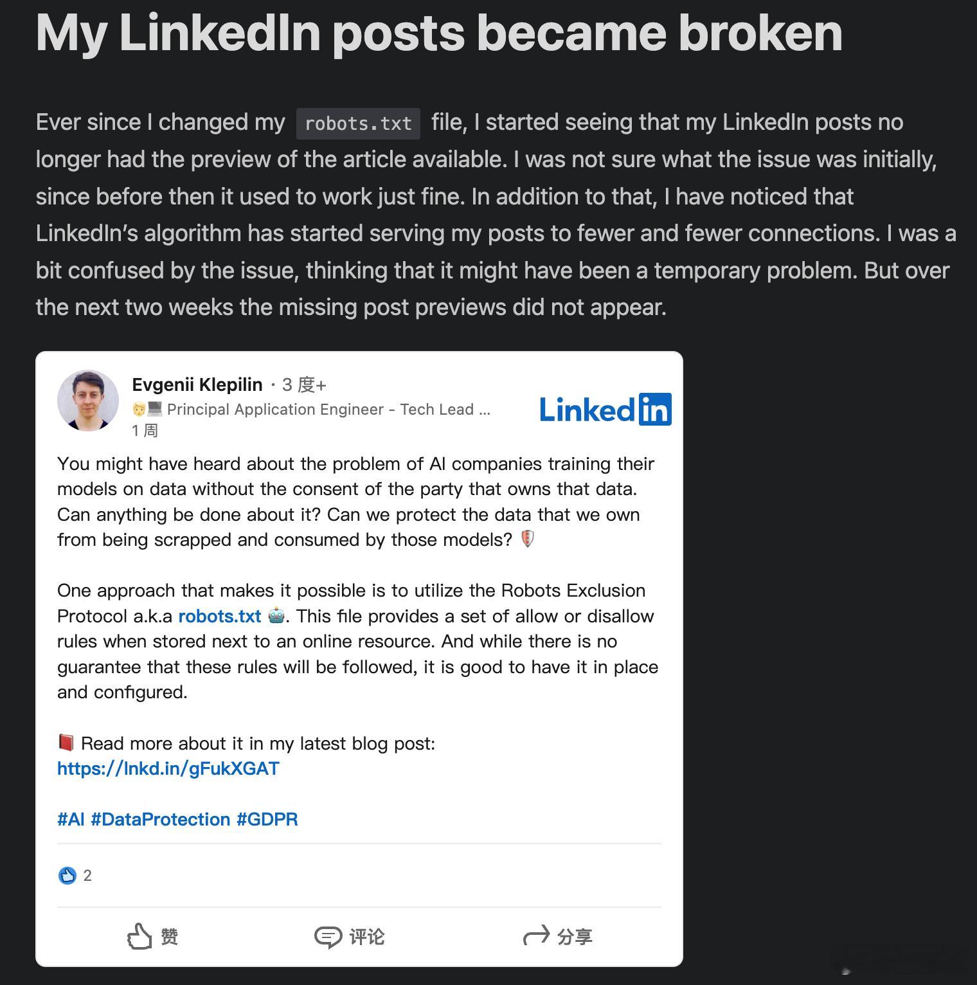Click the reaction count number 2
The height and width of the screenshot is (985, 977).
(87, 876)
